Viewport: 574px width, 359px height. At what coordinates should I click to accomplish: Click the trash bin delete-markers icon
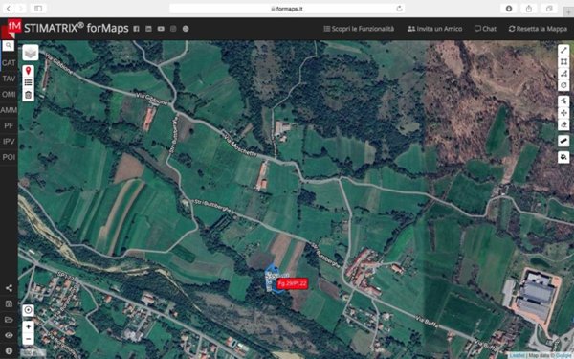click(x=28, y=95)
